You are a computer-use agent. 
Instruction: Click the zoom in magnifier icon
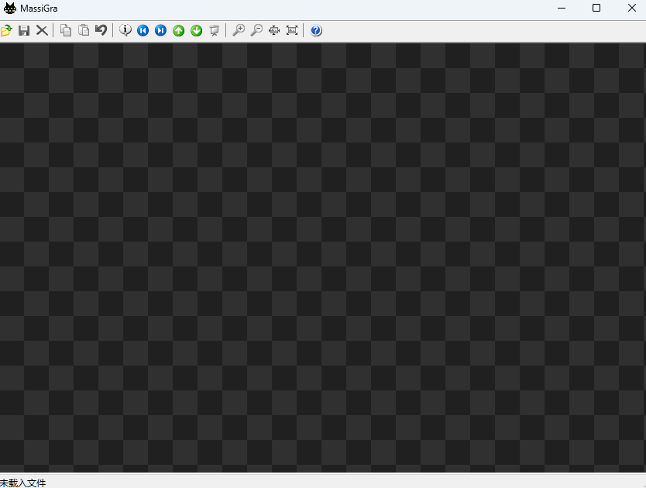pyautogui.click(x=239, y=30)
